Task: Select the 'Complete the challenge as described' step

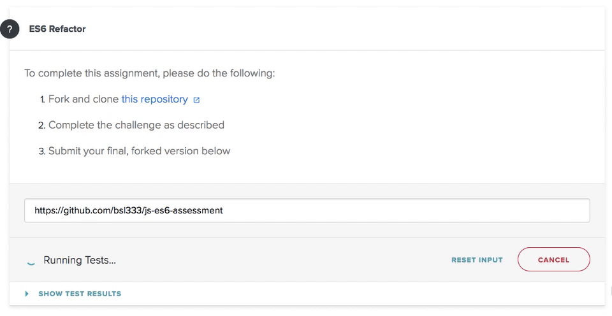Action: pos(136,125)
